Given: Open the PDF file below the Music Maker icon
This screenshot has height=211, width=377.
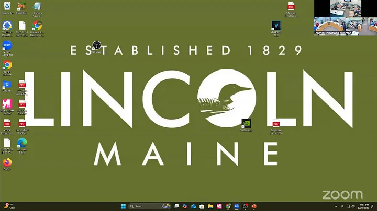Looking at the screenshot, I should tap(7, 126).
